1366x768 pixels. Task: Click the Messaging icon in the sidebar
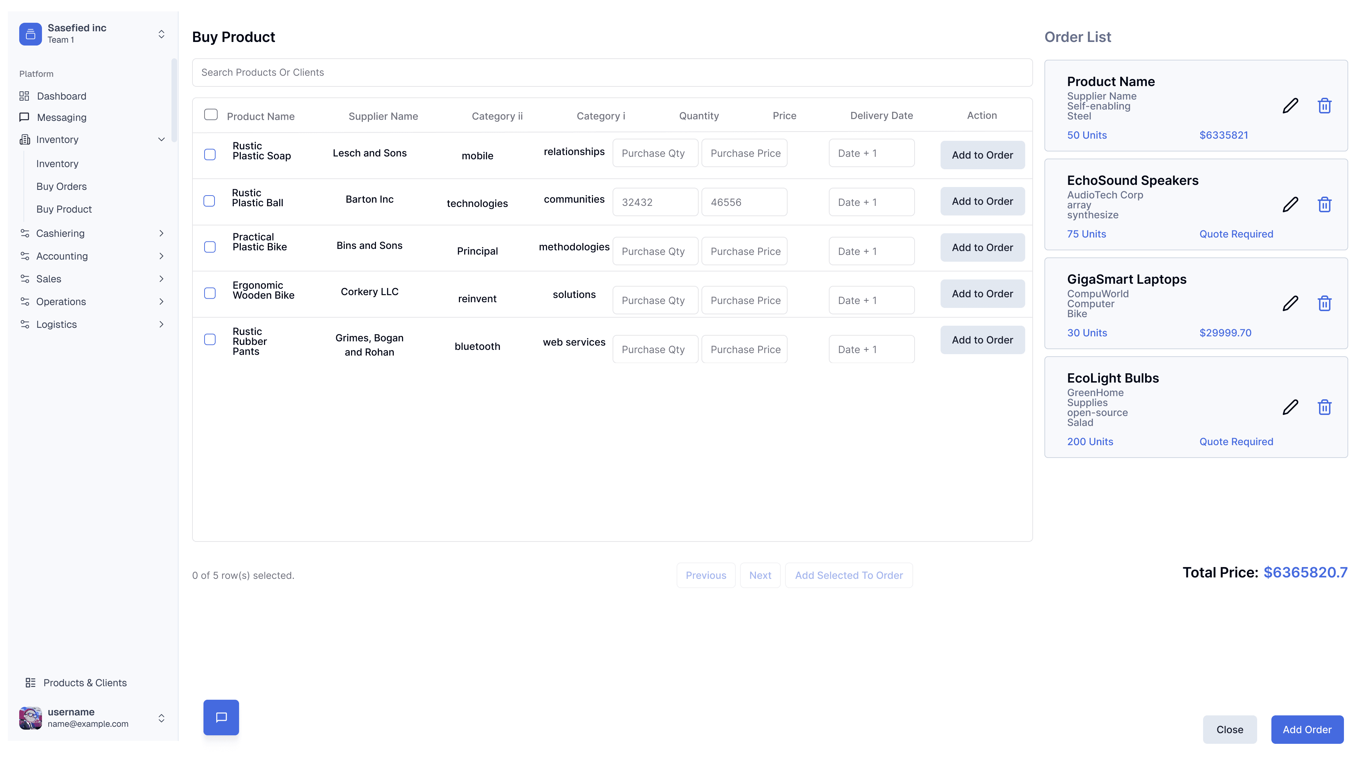pyautogui.click(x=25, y=117)
